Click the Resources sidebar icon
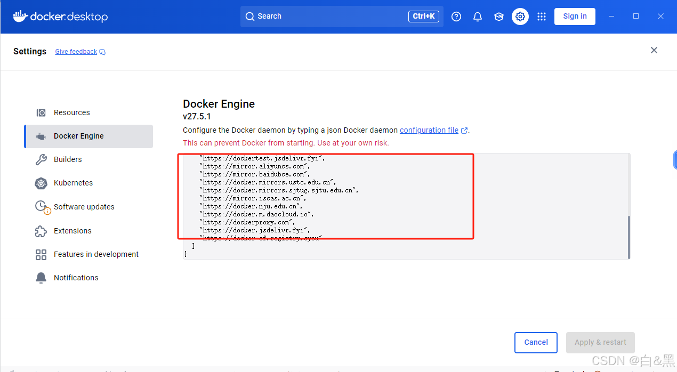 (x=41, y=112)
